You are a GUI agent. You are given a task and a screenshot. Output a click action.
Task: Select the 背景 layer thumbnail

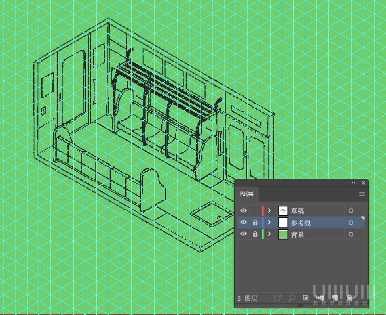coord(283,234)
